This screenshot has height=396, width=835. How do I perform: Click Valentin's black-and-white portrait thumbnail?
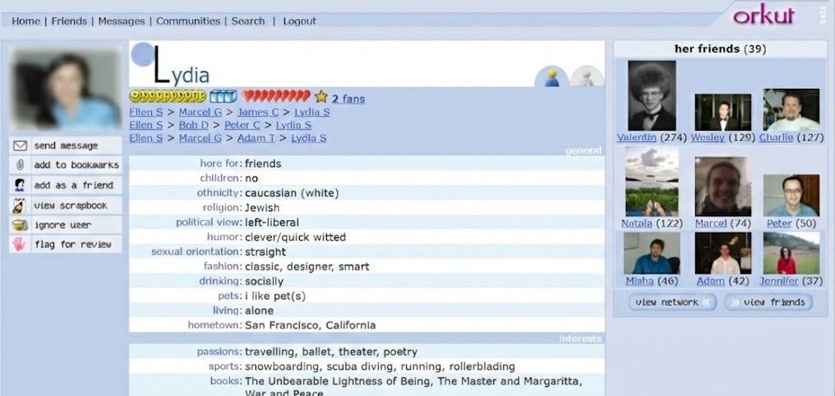[652, 95]
